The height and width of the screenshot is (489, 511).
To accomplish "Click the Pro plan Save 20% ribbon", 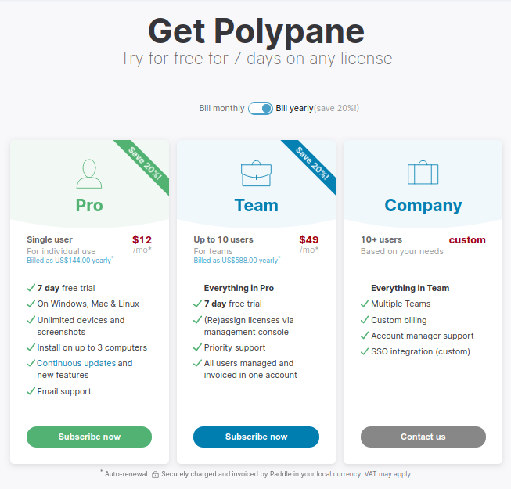I will pyautogui.click(x=146, y=164).
